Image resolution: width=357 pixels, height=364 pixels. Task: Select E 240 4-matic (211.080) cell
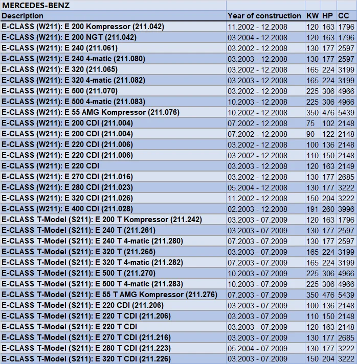(x=113, y=59)
